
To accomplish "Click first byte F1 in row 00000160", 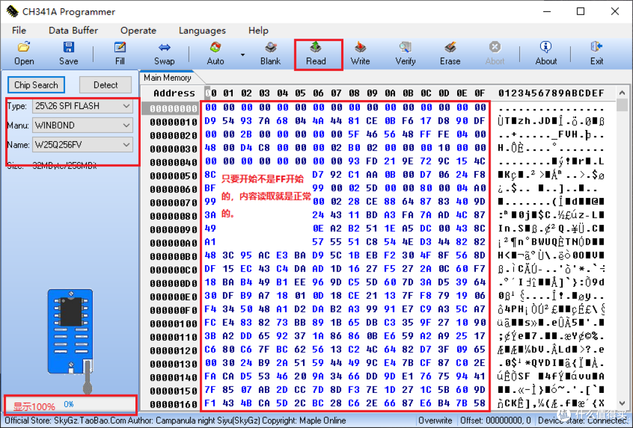I will 210,403.
